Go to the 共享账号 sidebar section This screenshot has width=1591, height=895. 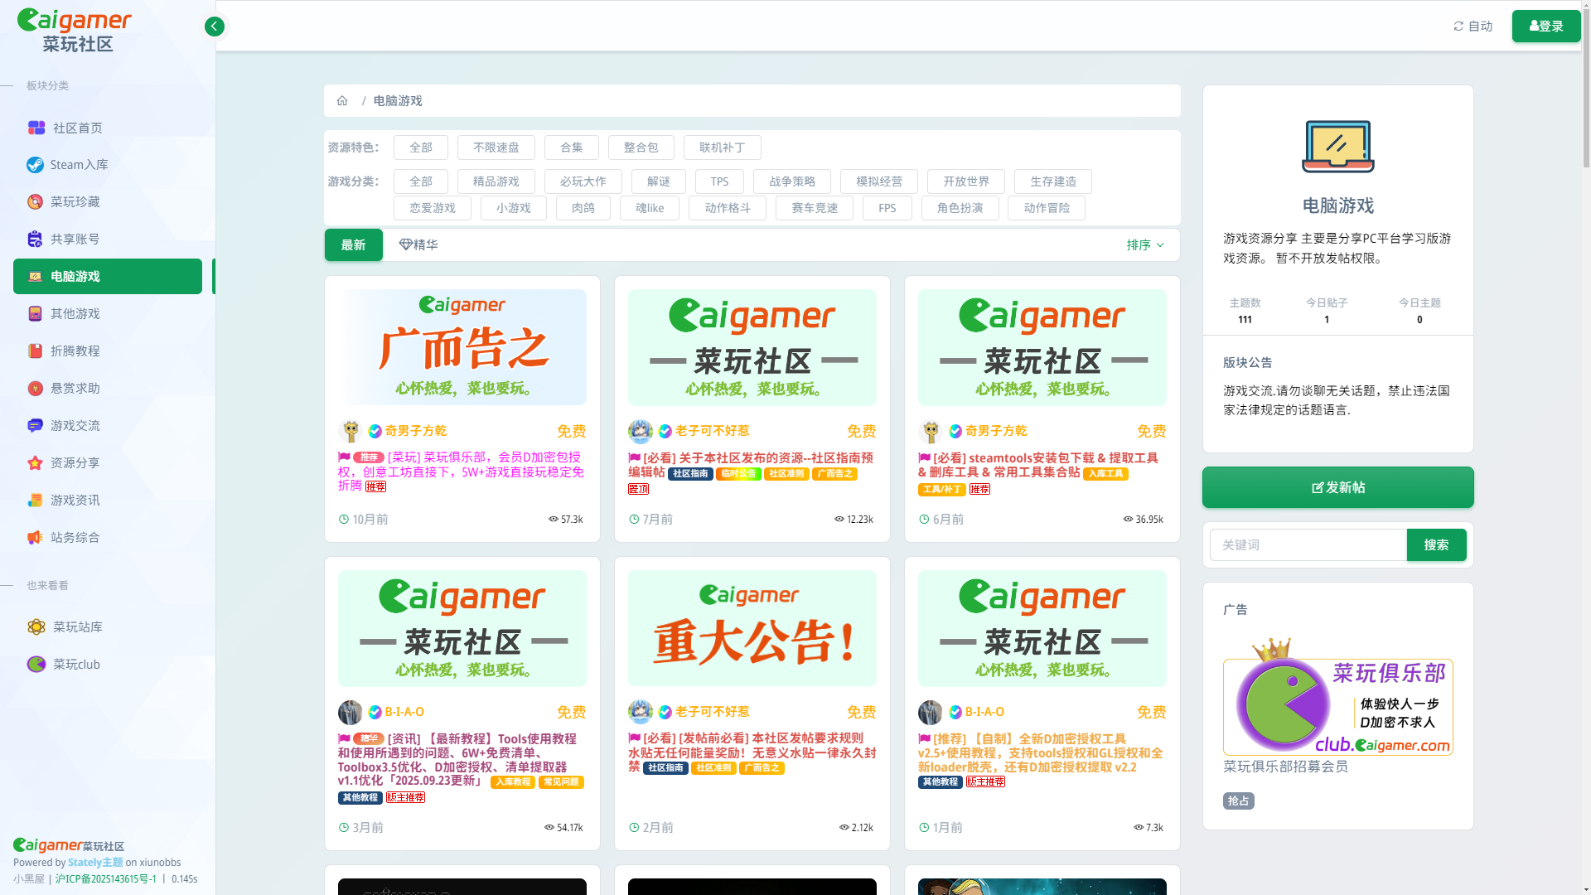tap(75, 239)
